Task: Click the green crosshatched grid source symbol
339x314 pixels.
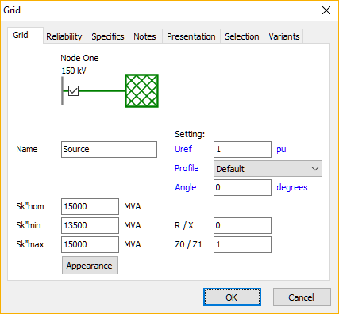Action: 141,90
